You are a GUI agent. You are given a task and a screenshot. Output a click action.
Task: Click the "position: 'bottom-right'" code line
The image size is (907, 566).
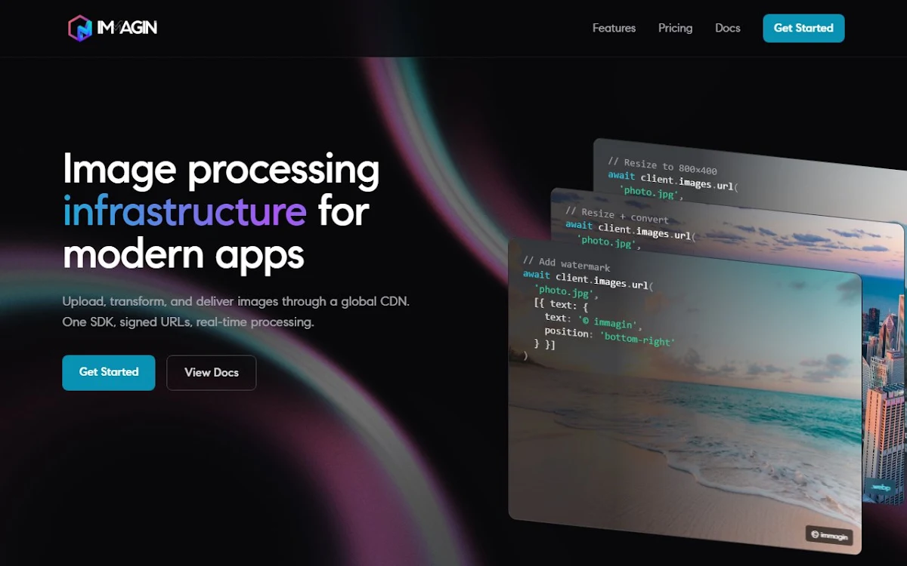tap(608, 337)
